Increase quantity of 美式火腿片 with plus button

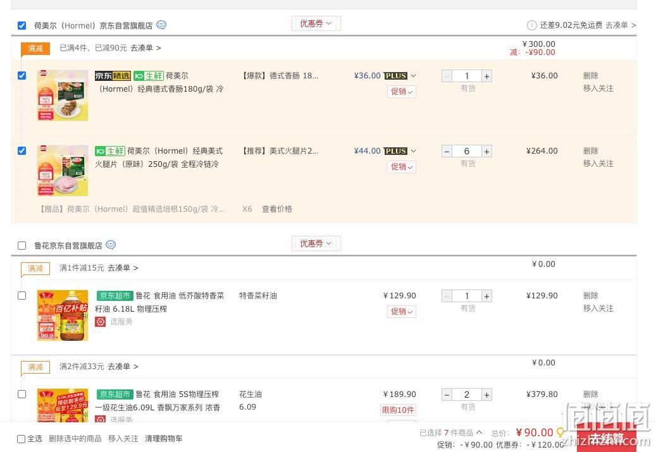[x=486, y=151]
